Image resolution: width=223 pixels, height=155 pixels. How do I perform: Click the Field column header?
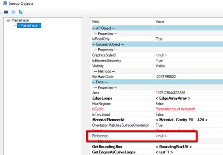tap(96, 21)
